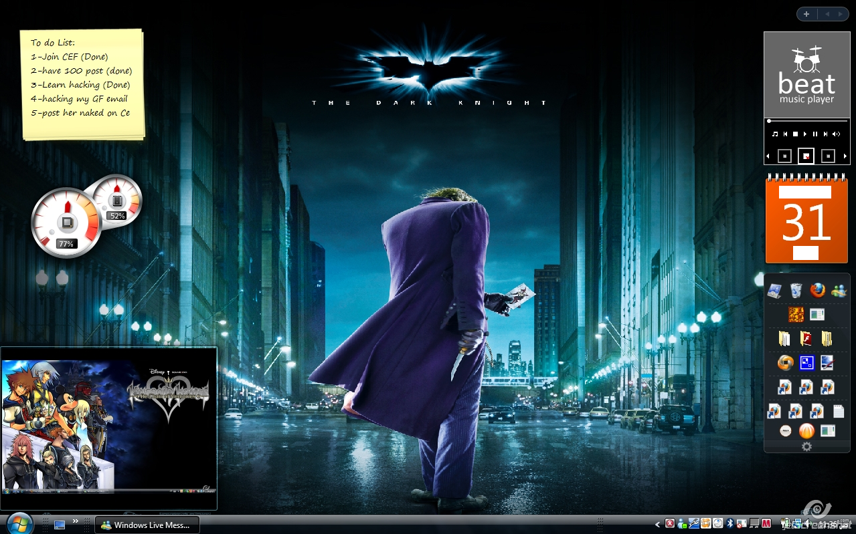The height and width of the screenshot is (534, 856).
Task: Pause the track in Beat music player
Action: pyautogui.click(x=815, y=134)
